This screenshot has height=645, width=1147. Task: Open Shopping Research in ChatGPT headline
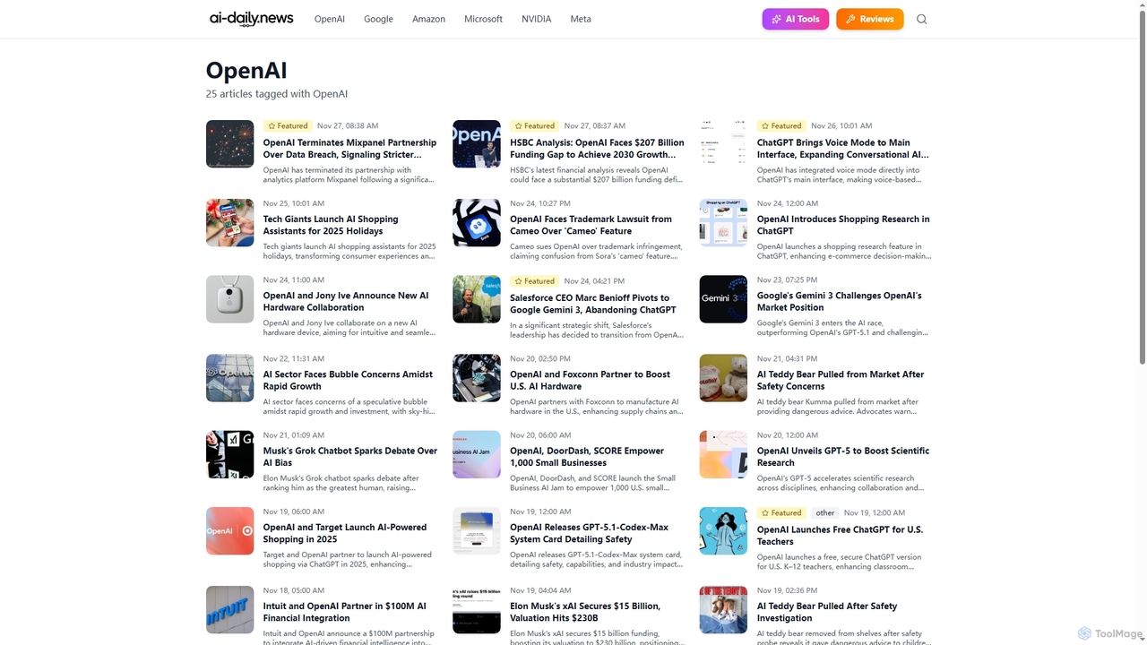(843, 225)
